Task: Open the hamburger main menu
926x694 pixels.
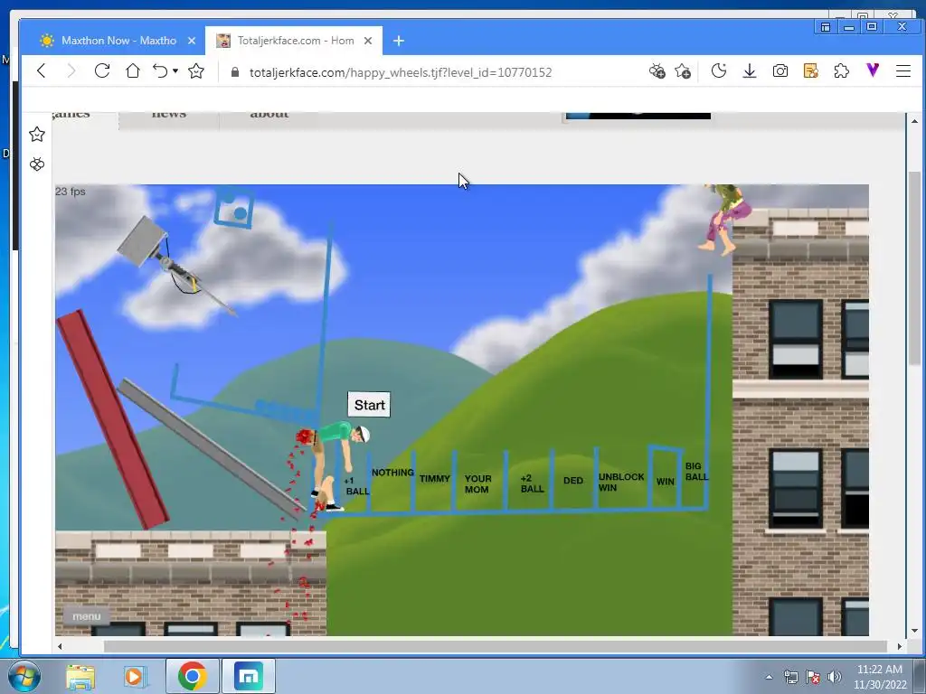Action: pyautogui.click(x=903, y=71)
